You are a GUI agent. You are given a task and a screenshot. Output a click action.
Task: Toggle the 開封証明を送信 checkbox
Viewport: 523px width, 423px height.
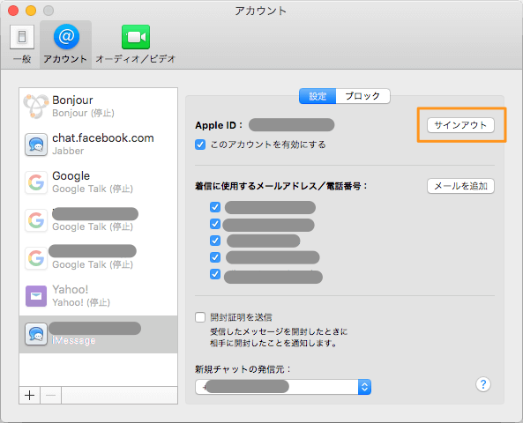click(200, 317)
